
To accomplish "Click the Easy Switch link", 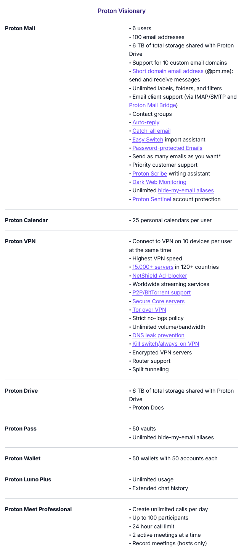I will (148, 140).
